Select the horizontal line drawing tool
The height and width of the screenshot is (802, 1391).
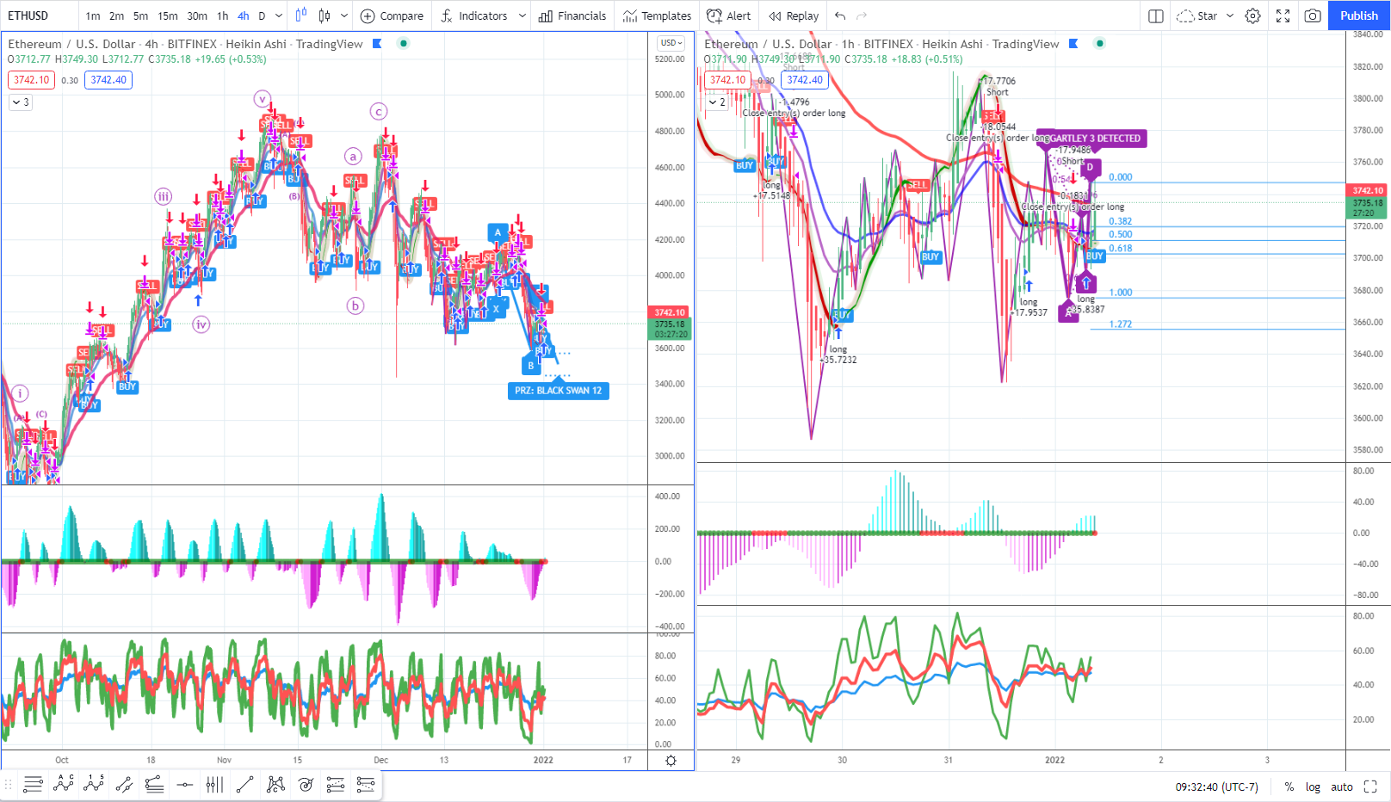pyautogui.click(x=184, y=784)
